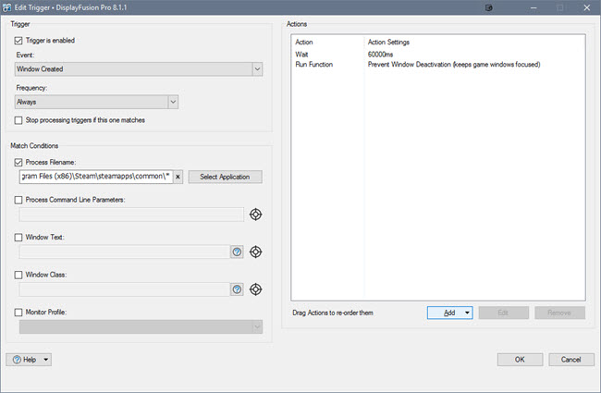Enable Stop processing triggers if this one matches
Image resolution: width=601 pixels, height=393 pixels.
19,120
